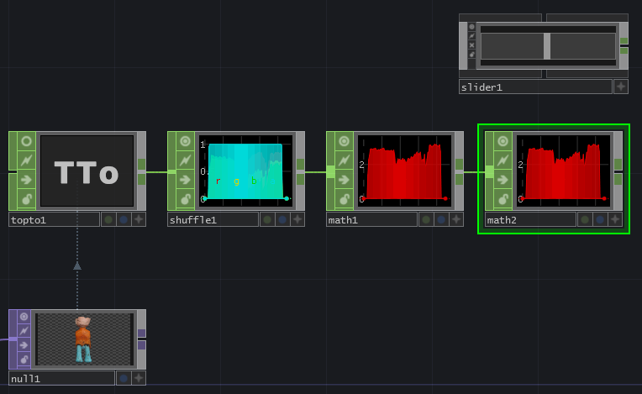Image resolution: width=642 pixels, height=394 pixels.
Task: Click the topto1 node name label
Action: coord(54,219)
